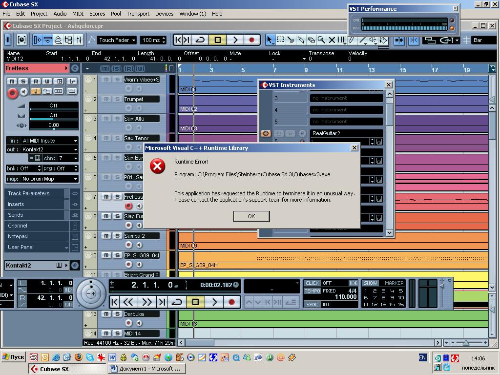Toggle Lock track button in Inspector

[47, 91]
